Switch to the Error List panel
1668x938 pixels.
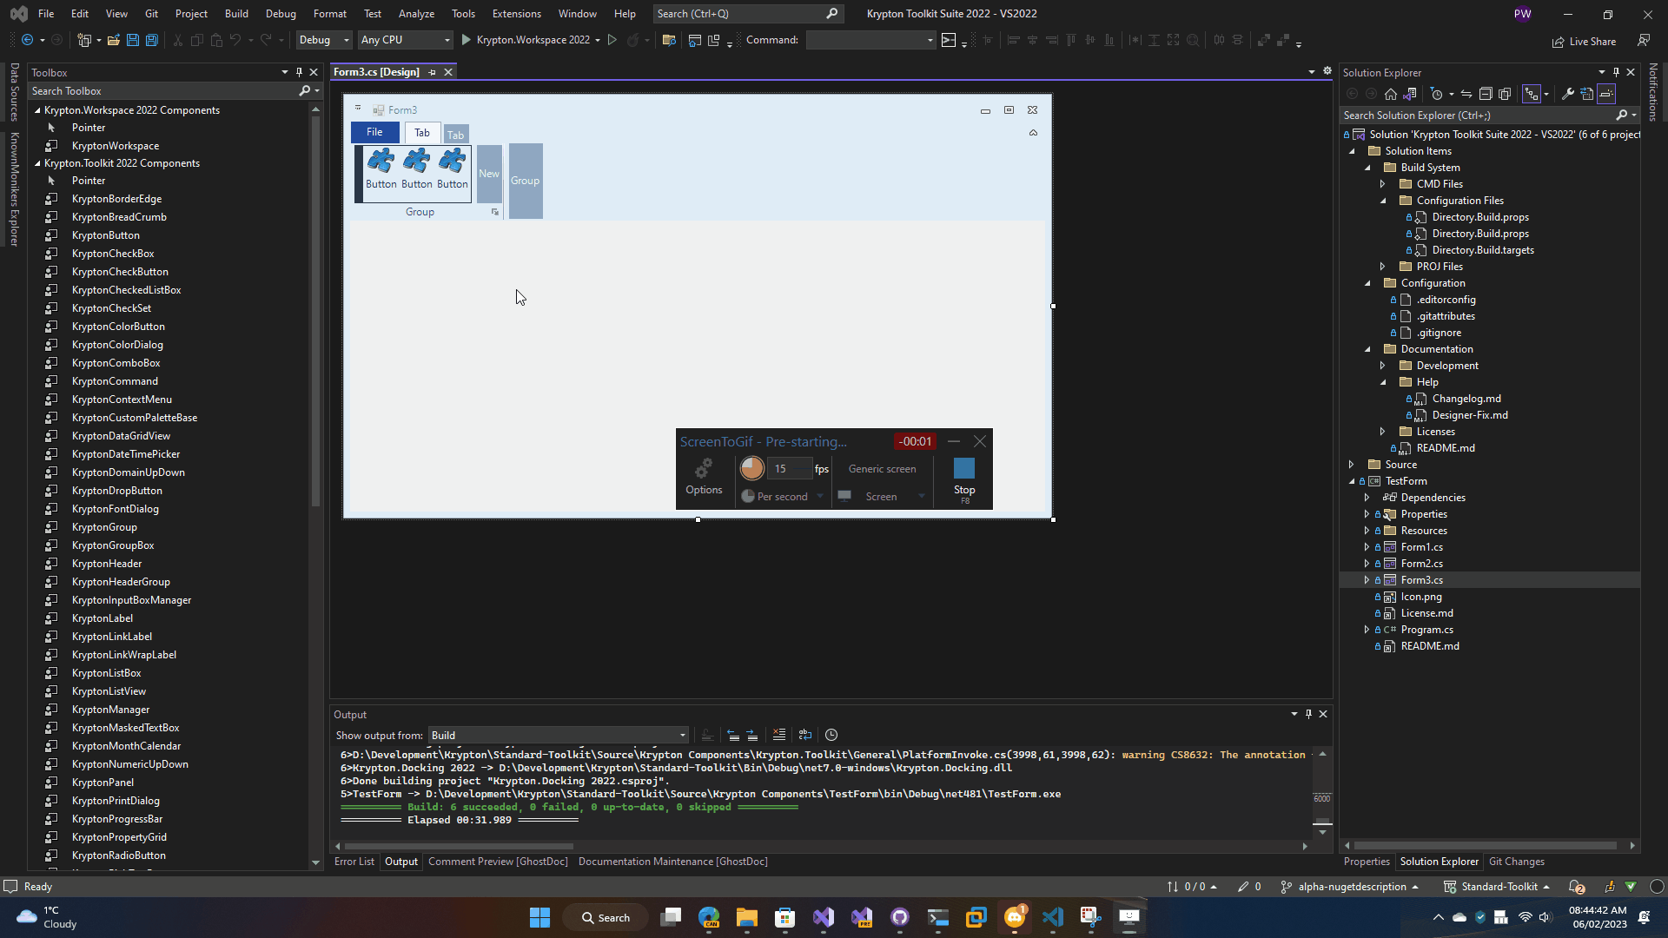coord(354,862)
